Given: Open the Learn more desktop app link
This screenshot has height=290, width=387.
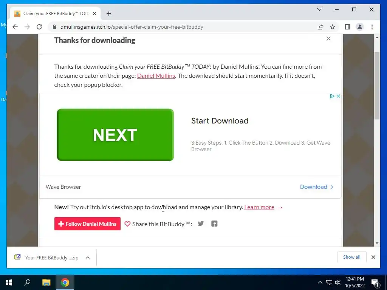Looking at the screenshot, I should coord(259,207).
